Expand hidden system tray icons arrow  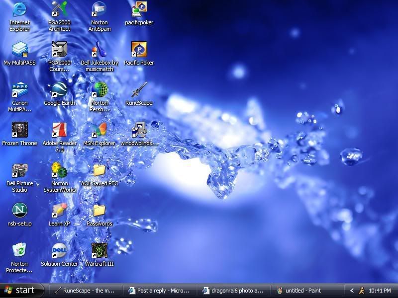click(x=352, y=291)
